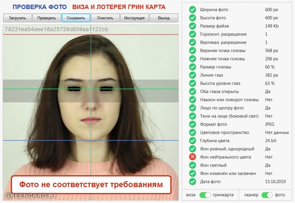Click green check icon next to Наклон или поворот головы
The width and height of the screenshot is (295, 203).
click(192, 100)
